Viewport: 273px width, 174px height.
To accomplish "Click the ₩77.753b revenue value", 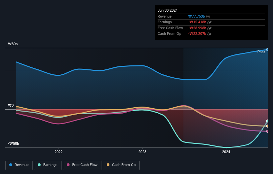I will (x=197, y=16).
